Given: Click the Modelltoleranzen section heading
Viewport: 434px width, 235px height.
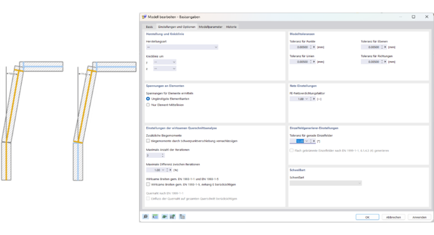Looking at the screenshot, I should [x=302, y=34].
